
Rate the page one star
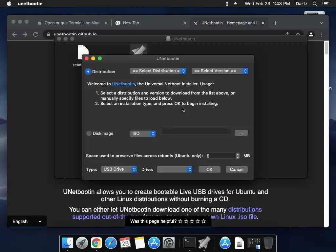tap(180, 221)
